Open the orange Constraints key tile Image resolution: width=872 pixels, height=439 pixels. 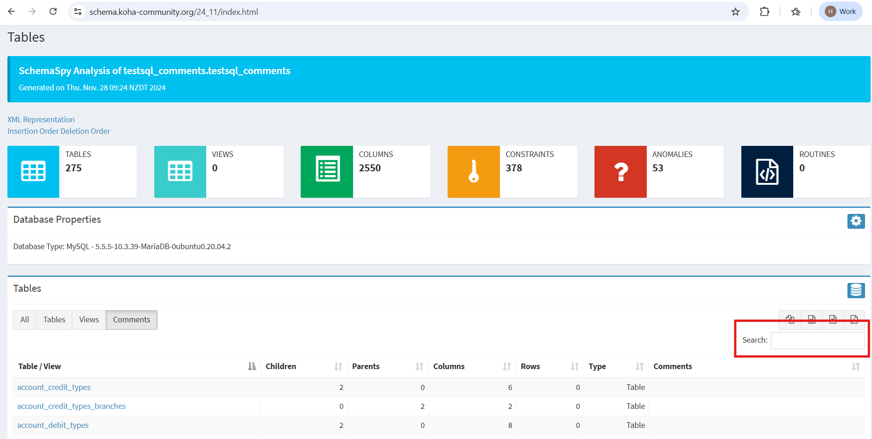[x=473, y=172]
